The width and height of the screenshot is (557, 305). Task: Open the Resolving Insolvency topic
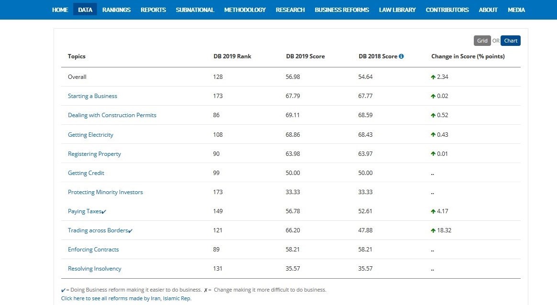tap(94, 269)
